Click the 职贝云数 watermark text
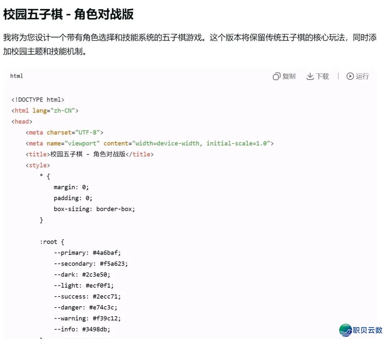Viewport: 385px width, 339px height. point(368,330)
